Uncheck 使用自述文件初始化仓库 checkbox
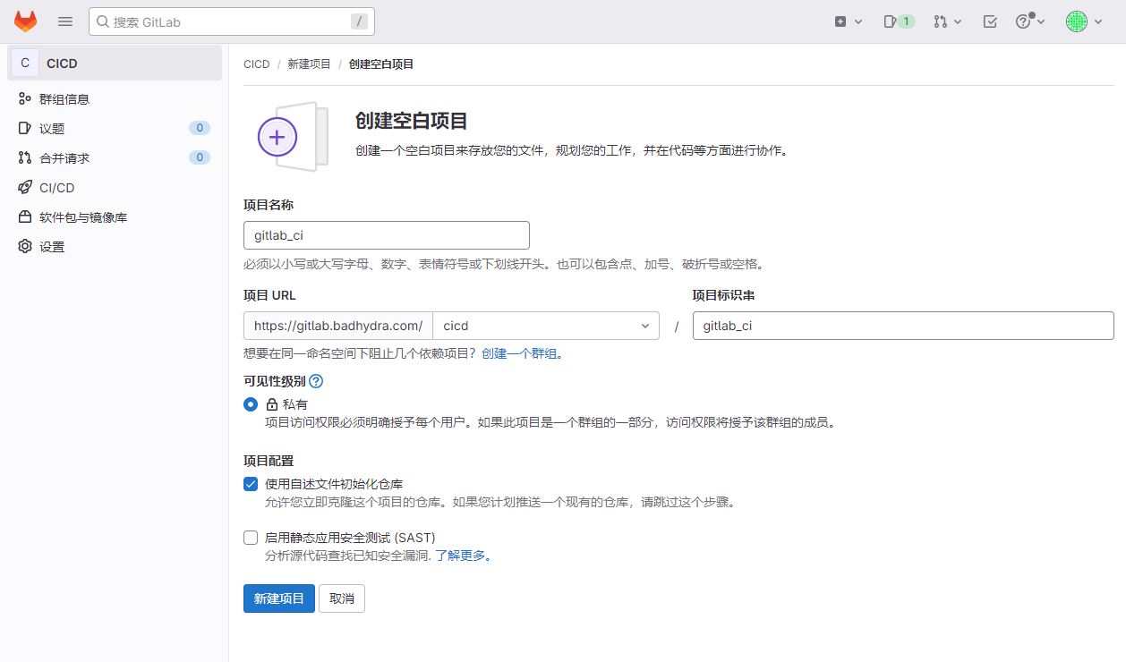 click(251, 484)
